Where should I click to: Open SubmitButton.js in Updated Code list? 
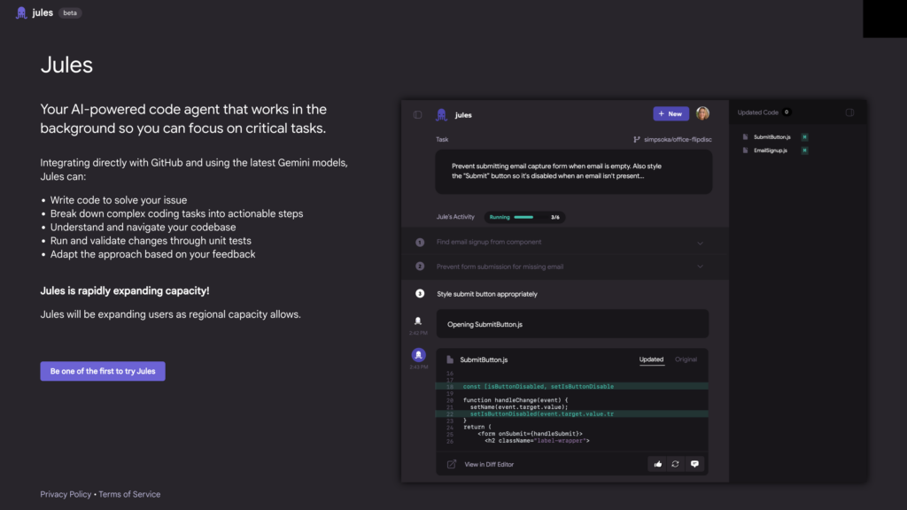[x=771, y=137]
